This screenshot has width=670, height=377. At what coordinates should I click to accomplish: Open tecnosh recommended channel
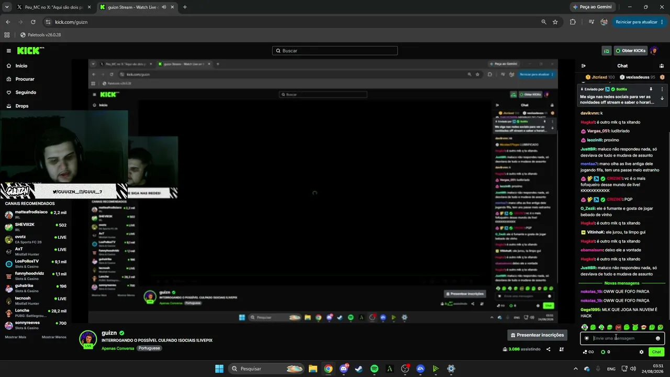[x=36, y=301]
